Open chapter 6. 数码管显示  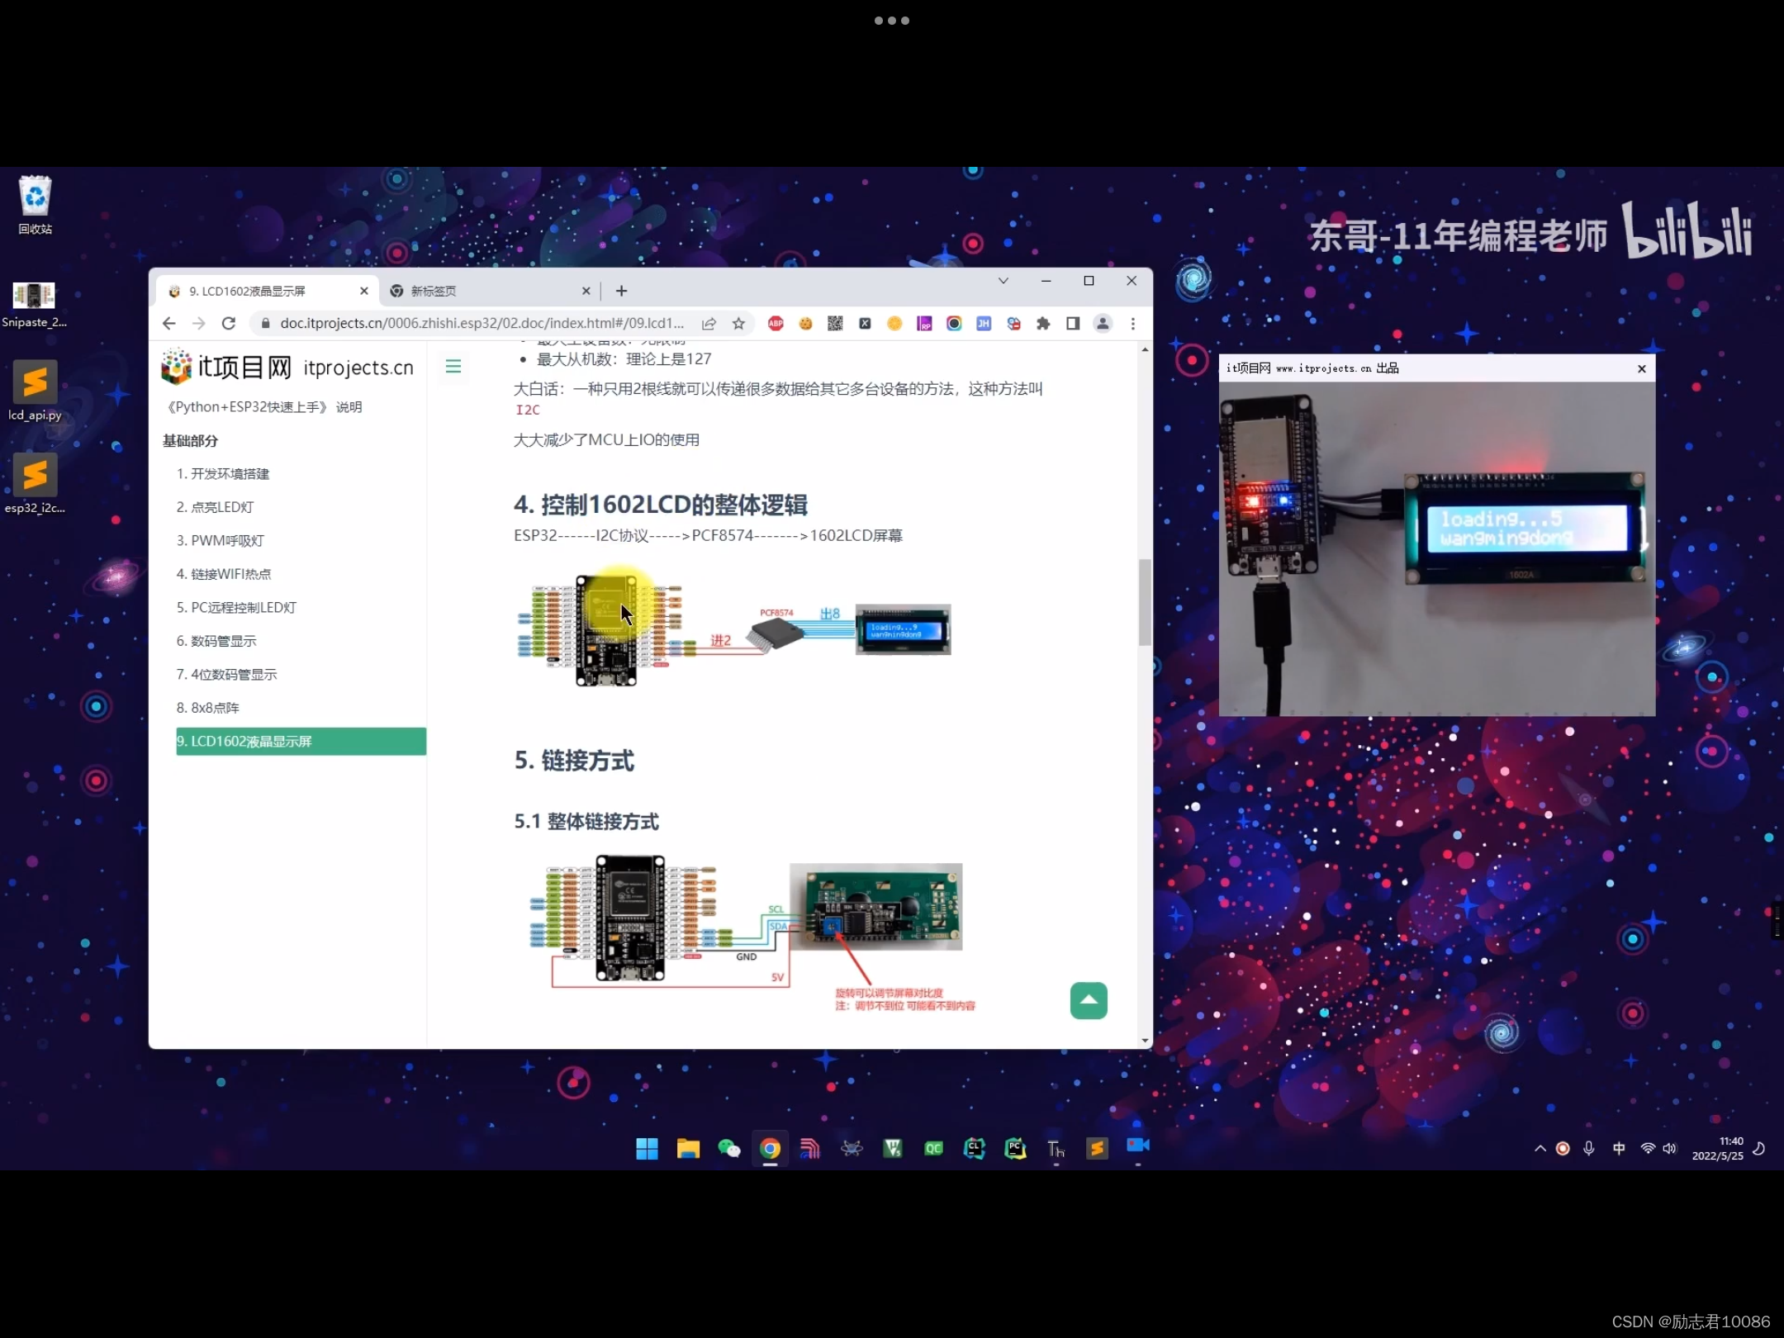tap(216, 641)
